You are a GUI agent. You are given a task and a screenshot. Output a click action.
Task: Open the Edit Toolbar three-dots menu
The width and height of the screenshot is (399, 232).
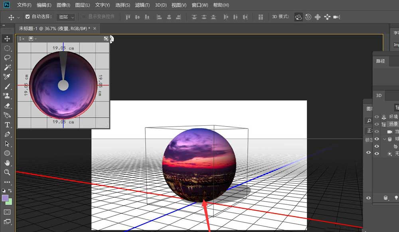[x=7, y=182]
